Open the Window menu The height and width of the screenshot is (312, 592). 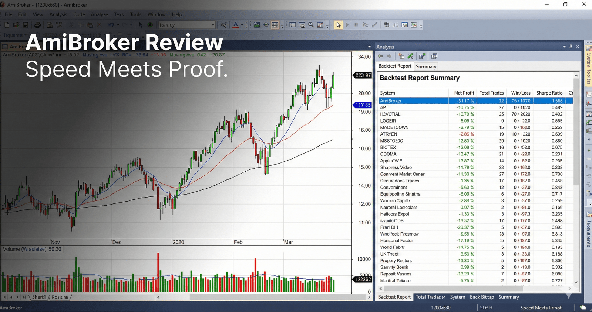(157, 14)
